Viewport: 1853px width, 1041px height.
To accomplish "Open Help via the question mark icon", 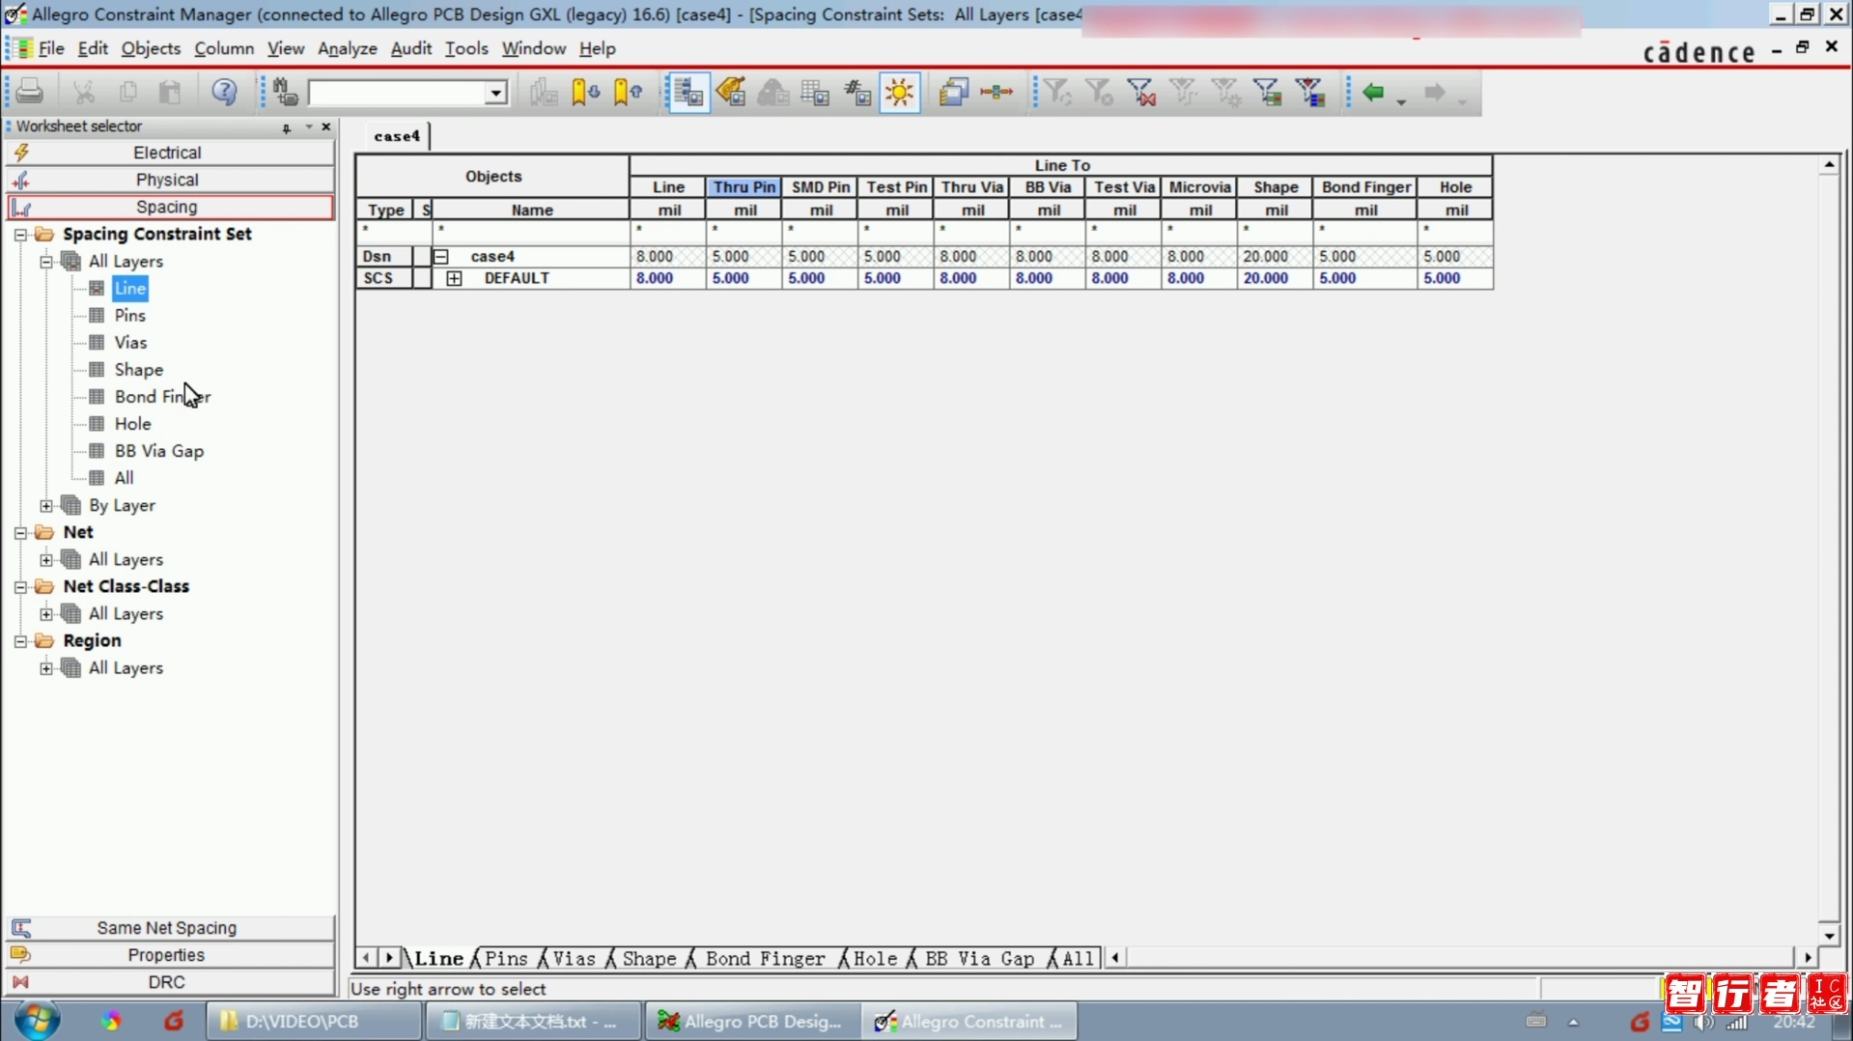I will (x=224, y=92).
